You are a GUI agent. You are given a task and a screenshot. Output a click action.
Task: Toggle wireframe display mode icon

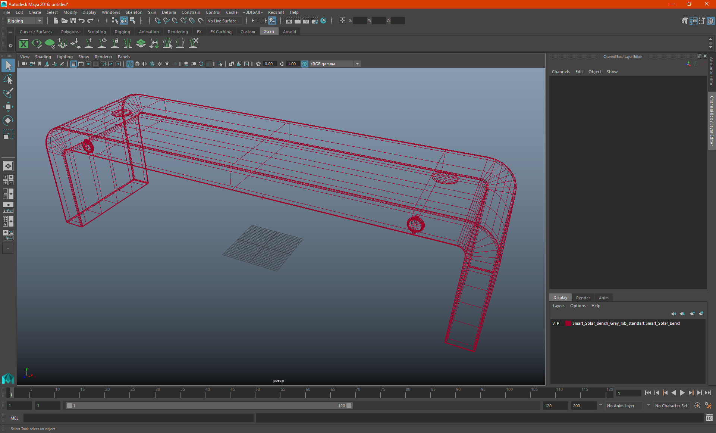coord(130,63)
